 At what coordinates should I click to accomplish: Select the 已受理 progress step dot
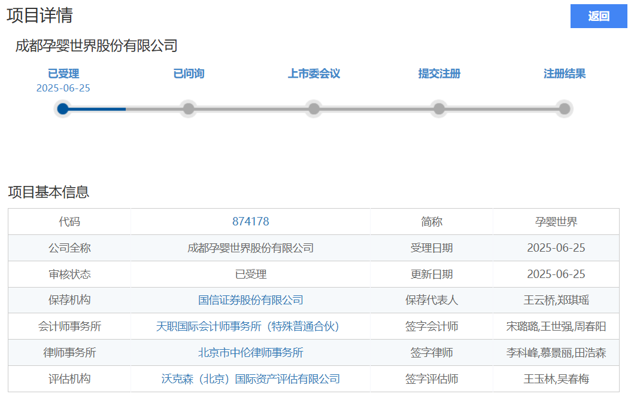coord(63,109)
